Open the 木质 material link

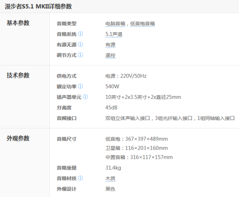point(110,178)
